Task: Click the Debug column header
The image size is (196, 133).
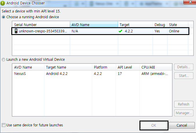Action: click(x=160, y=25)
